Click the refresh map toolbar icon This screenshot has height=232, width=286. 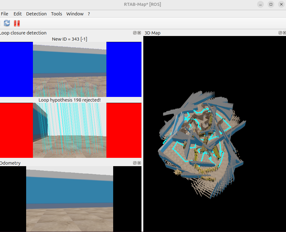(7, 23)
